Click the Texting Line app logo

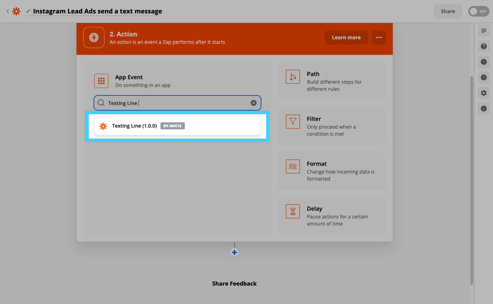click(103, 126)
